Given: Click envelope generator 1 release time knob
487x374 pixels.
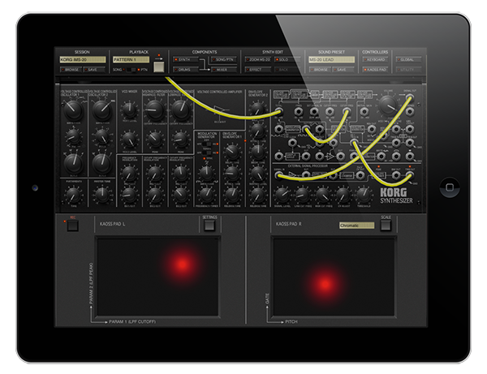Looking at the screenshot, I should (x=232, y=195).
